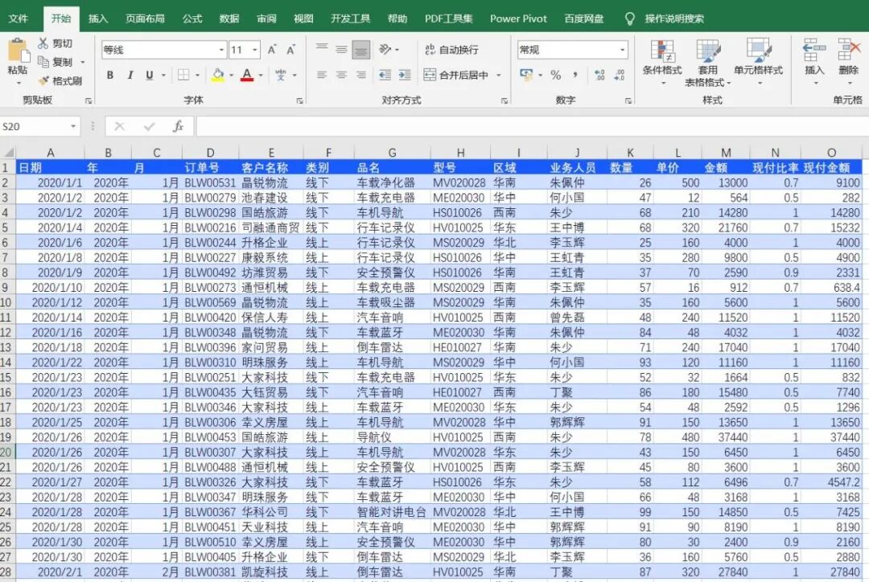
Task: Apply underline formatting
Action: pyautogui.click(x=149, y=75)
